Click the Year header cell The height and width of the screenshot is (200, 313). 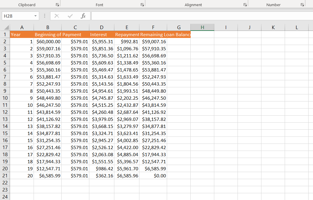pos(22,34)
